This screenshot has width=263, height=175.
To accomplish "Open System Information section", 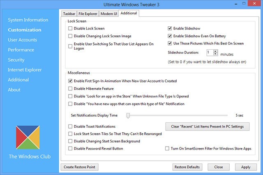I will tap(28, 20).
